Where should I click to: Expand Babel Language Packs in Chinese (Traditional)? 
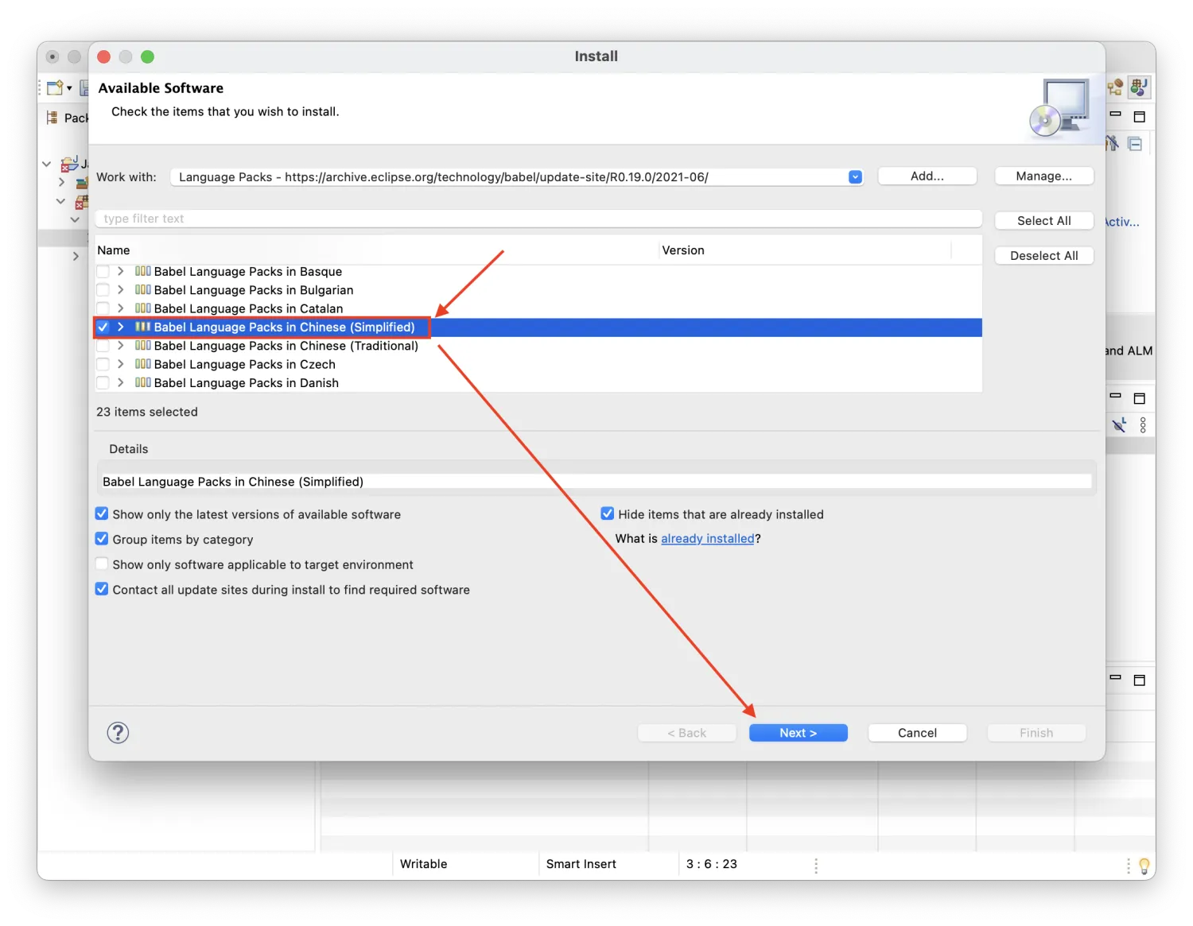click(120, 346)
